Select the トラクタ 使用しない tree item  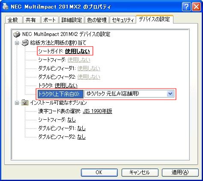point(58,86)
